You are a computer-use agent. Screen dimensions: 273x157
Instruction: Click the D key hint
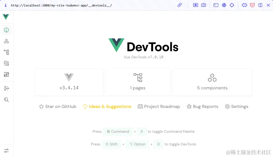pos(159,144)
